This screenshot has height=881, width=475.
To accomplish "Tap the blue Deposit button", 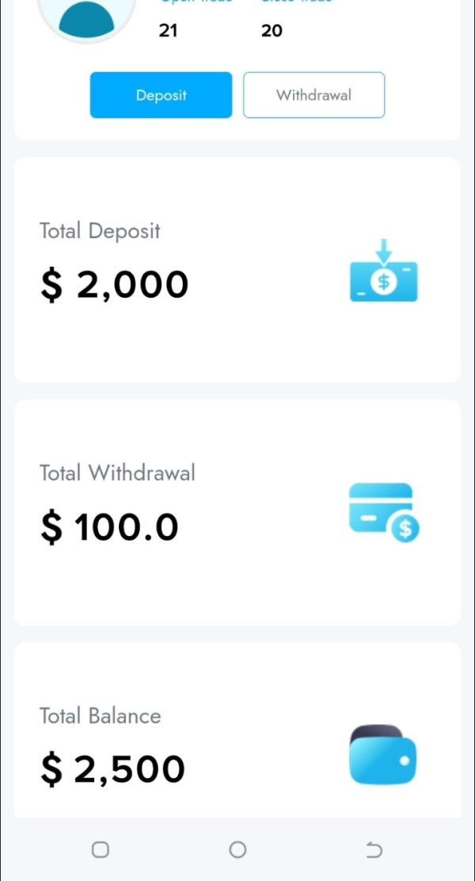I will point(161,95).
